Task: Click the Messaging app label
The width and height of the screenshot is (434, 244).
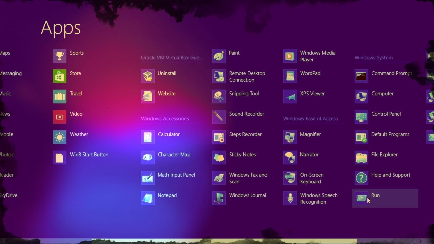Action: [11, 73]
